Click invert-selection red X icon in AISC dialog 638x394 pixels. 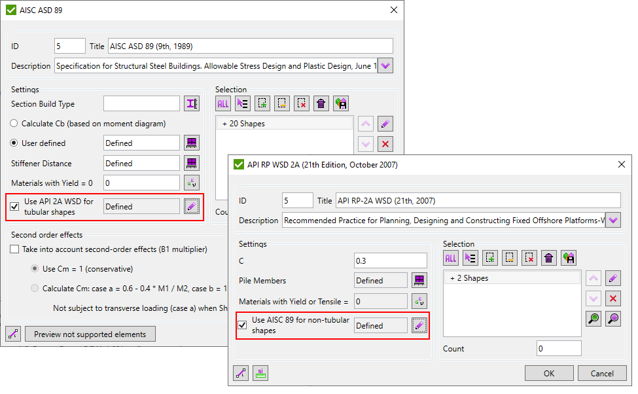click(302, 103)
